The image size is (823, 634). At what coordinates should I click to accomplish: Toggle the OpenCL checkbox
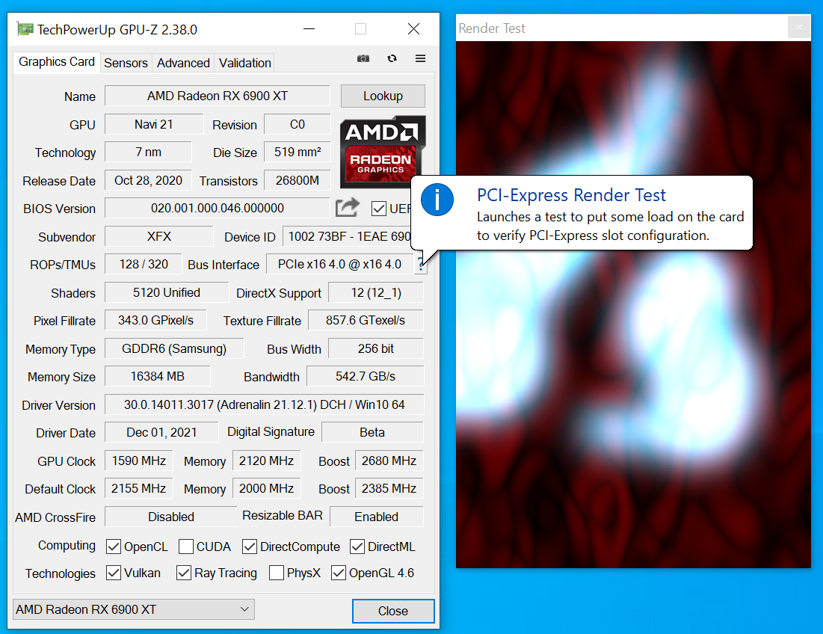pyautogui.click(x=114, y=547)
